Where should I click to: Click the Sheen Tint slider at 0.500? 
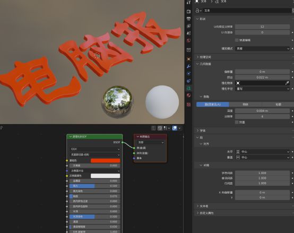click(x=95, y=217)
